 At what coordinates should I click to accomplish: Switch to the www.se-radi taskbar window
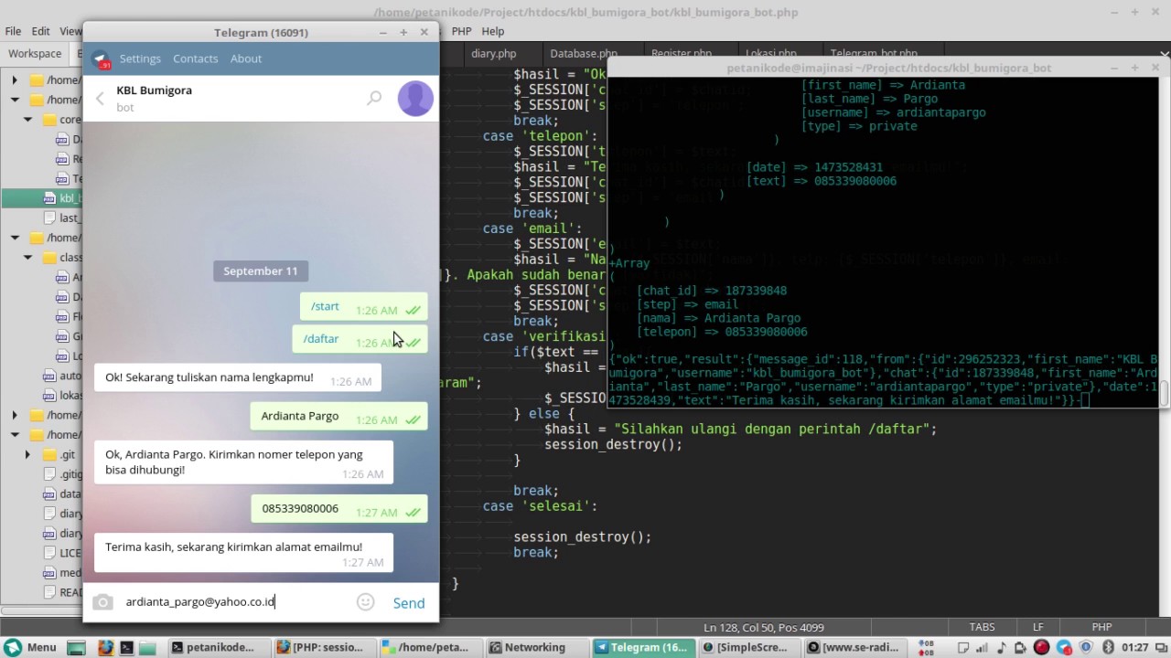pos(857,647)
